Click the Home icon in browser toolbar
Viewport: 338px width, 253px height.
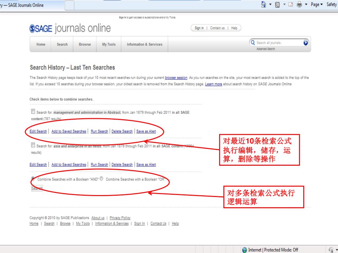(x=263, y=4)
